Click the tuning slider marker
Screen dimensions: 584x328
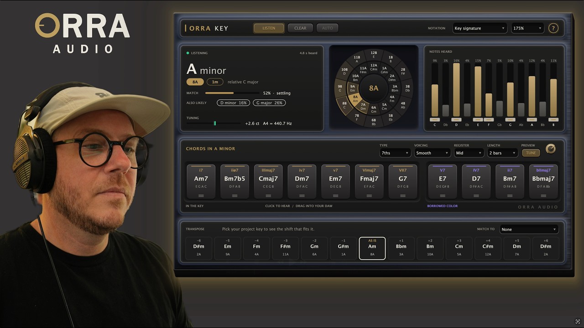[215, 123]
